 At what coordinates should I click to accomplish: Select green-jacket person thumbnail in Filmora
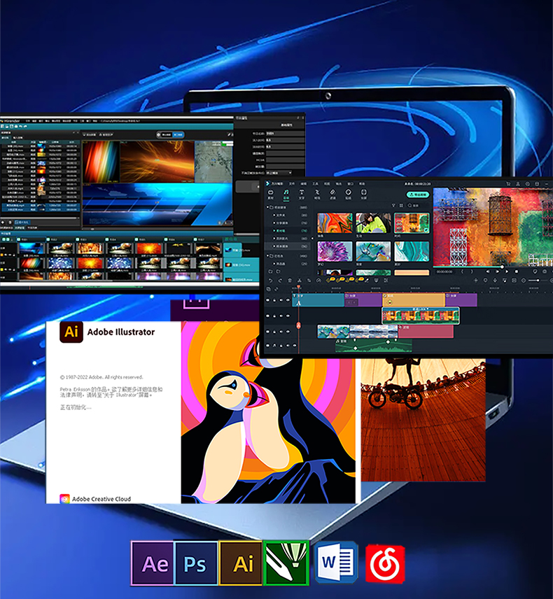pyautogui.click(x=373, y=223)
